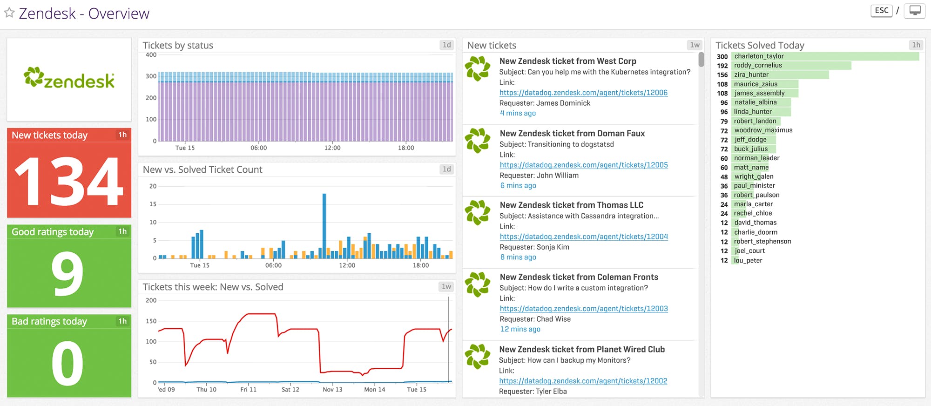Viewport: 931px width, 406px height.
Task: Click the 1h badge on Tickets Solved Today
Action: (916, 45)
